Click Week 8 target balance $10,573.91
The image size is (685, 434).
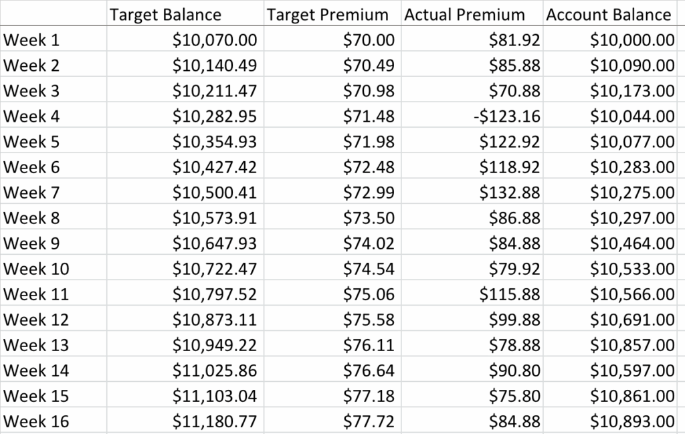click(214, 218)
